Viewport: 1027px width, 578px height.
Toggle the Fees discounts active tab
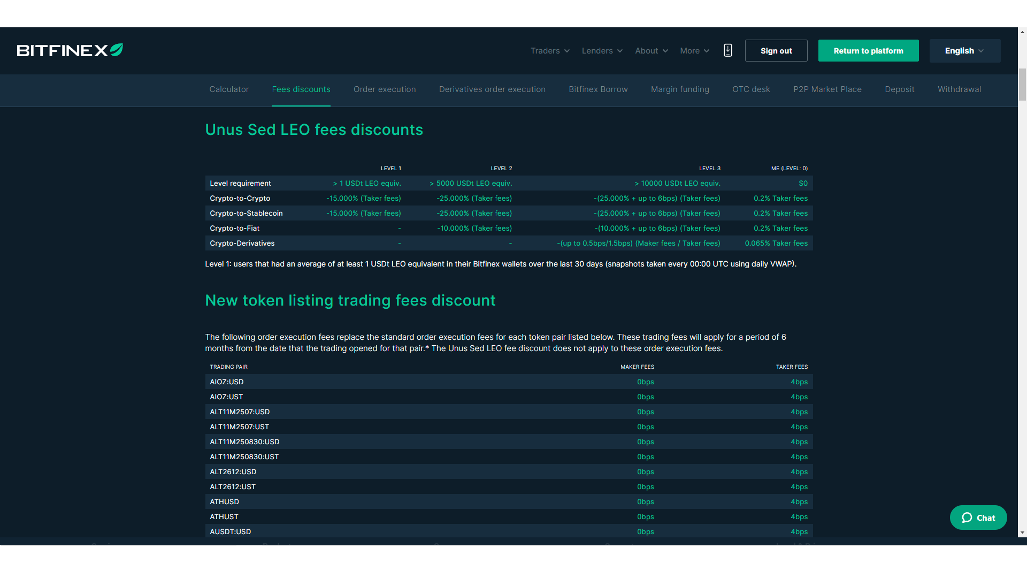click(x=301, y=89)
